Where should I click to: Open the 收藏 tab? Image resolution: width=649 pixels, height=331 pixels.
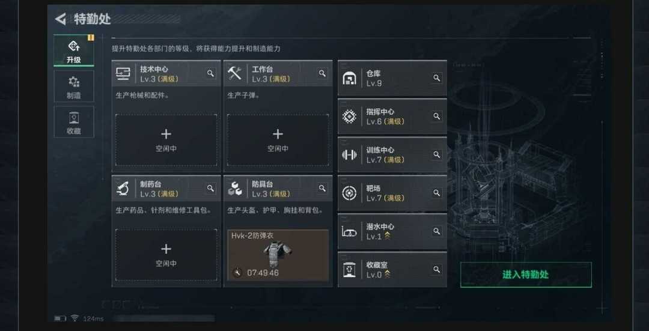[74, 121]
